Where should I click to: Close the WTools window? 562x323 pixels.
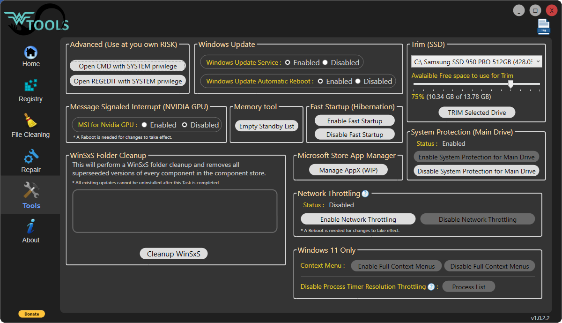(x=551, y=10)
